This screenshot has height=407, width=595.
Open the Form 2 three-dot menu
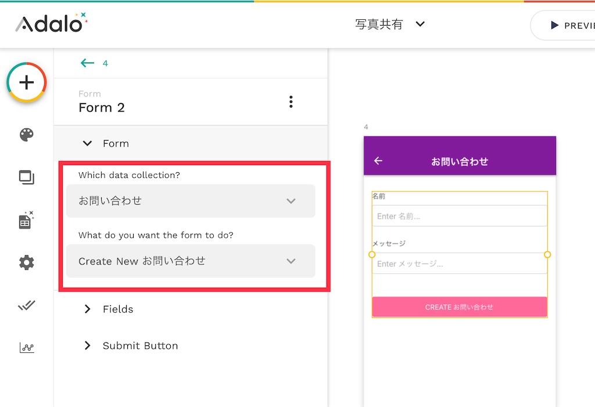pyautogui.click(x=291, y=102)
